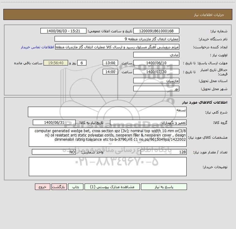Click the 'ایجاد کننده درخواست:' label

click(x=210, y=47)
